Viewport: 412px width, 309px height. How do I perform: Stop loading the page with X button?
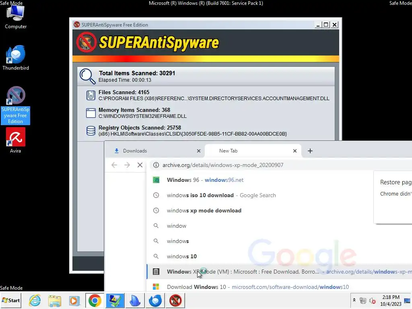point(140,165)
